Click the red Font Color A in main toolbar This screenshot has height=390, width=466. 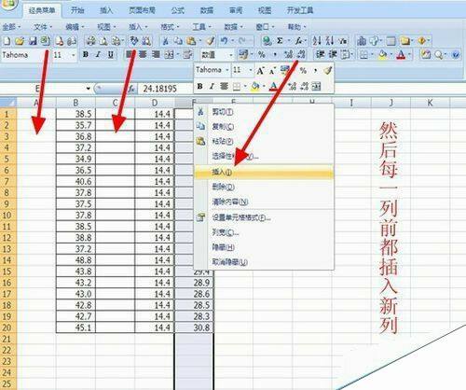(401, 55)
